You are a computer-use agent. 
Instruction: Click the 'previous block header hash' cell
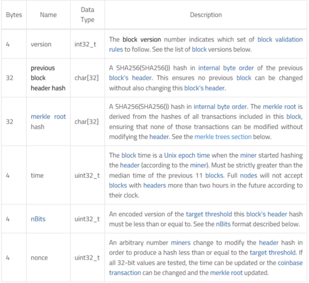point(48,78)
